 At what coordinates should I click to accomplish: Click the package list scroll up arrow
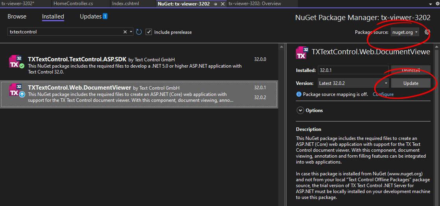pos(281,46)
